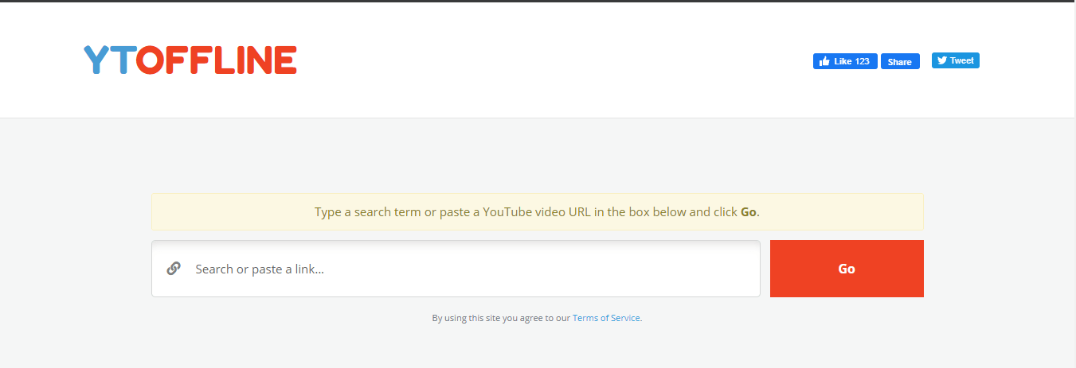
Task: Click the chain link icon in search box
Action: pos(174,269)
